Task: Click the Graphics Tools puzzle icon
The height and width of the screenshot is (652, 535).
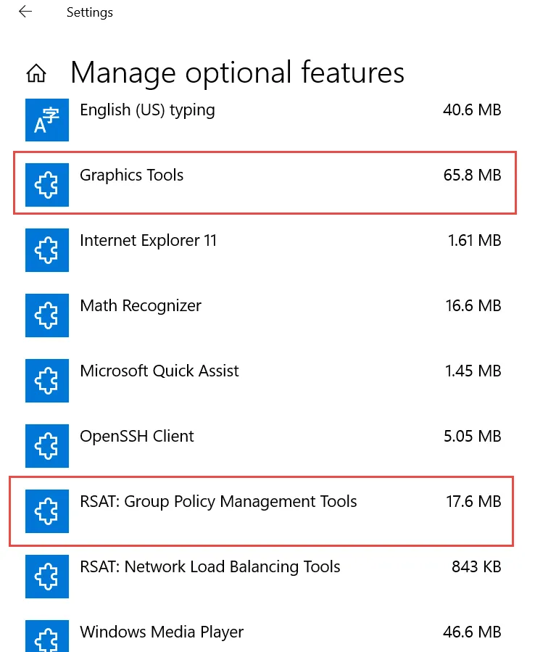Action: [47, 185]
